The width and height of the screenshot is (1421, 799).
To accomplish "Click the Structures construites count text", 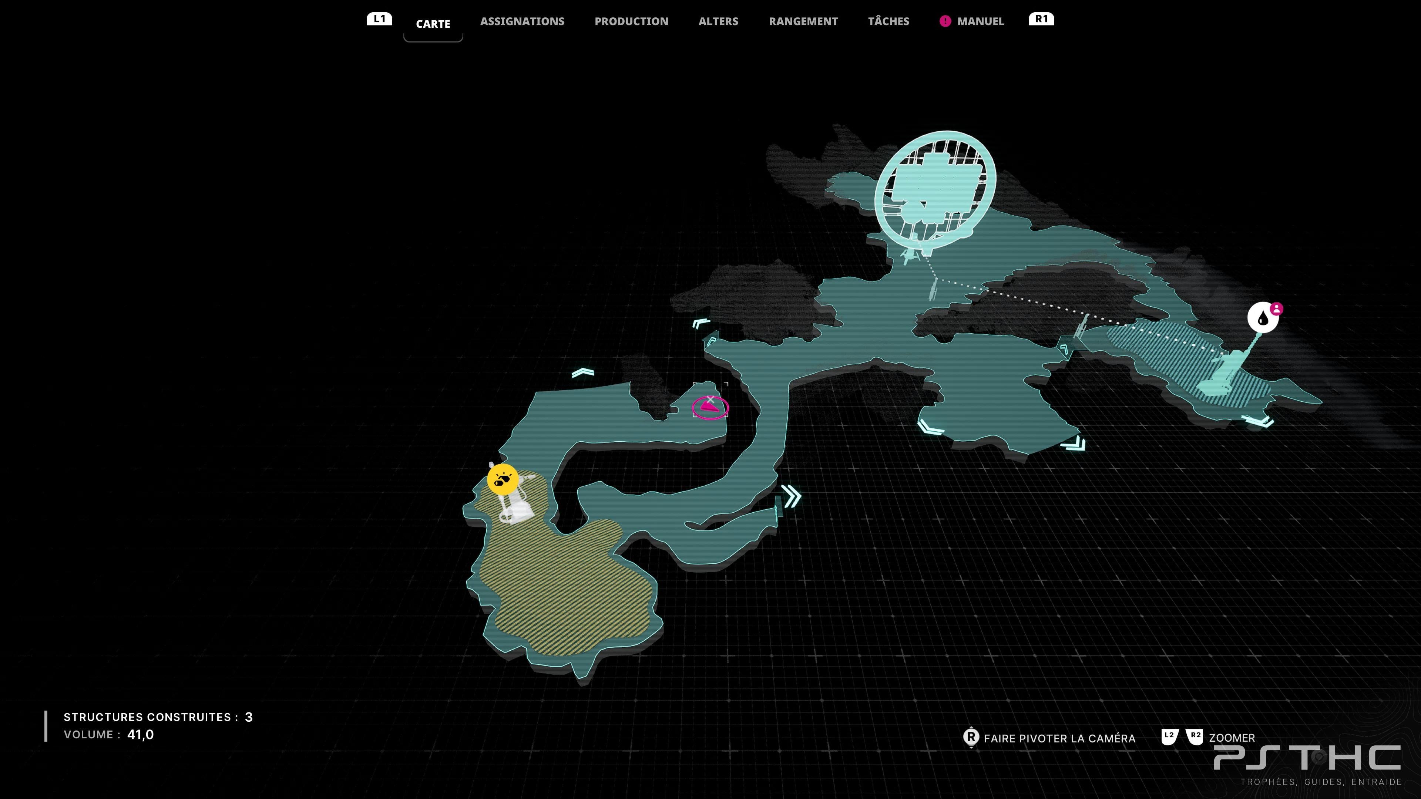I will pos(158,717).
